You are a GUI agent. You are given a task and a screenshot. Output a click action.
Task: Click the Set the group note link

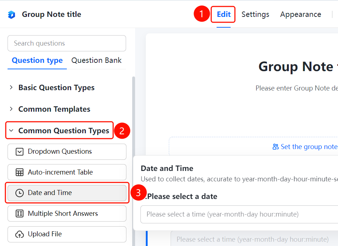click(309, 147)
